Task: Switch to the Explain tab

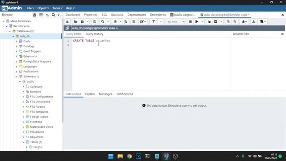Action: (x=90, y=94)
